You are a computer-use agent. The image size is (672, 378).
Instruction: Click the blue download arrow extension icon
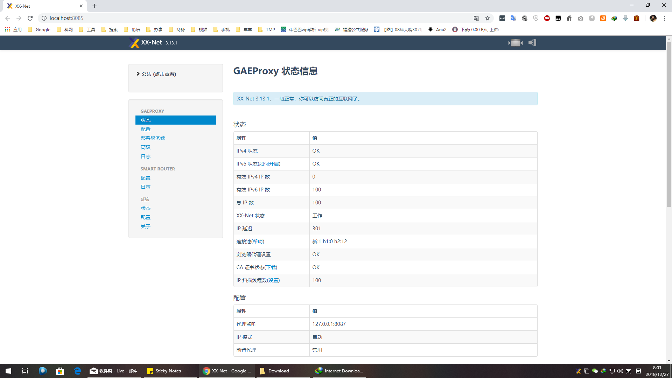tap(625, 18)
